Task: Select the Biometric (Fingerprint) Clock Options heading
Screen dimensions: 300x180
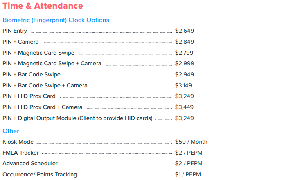Action: click(x=56, y=20)
